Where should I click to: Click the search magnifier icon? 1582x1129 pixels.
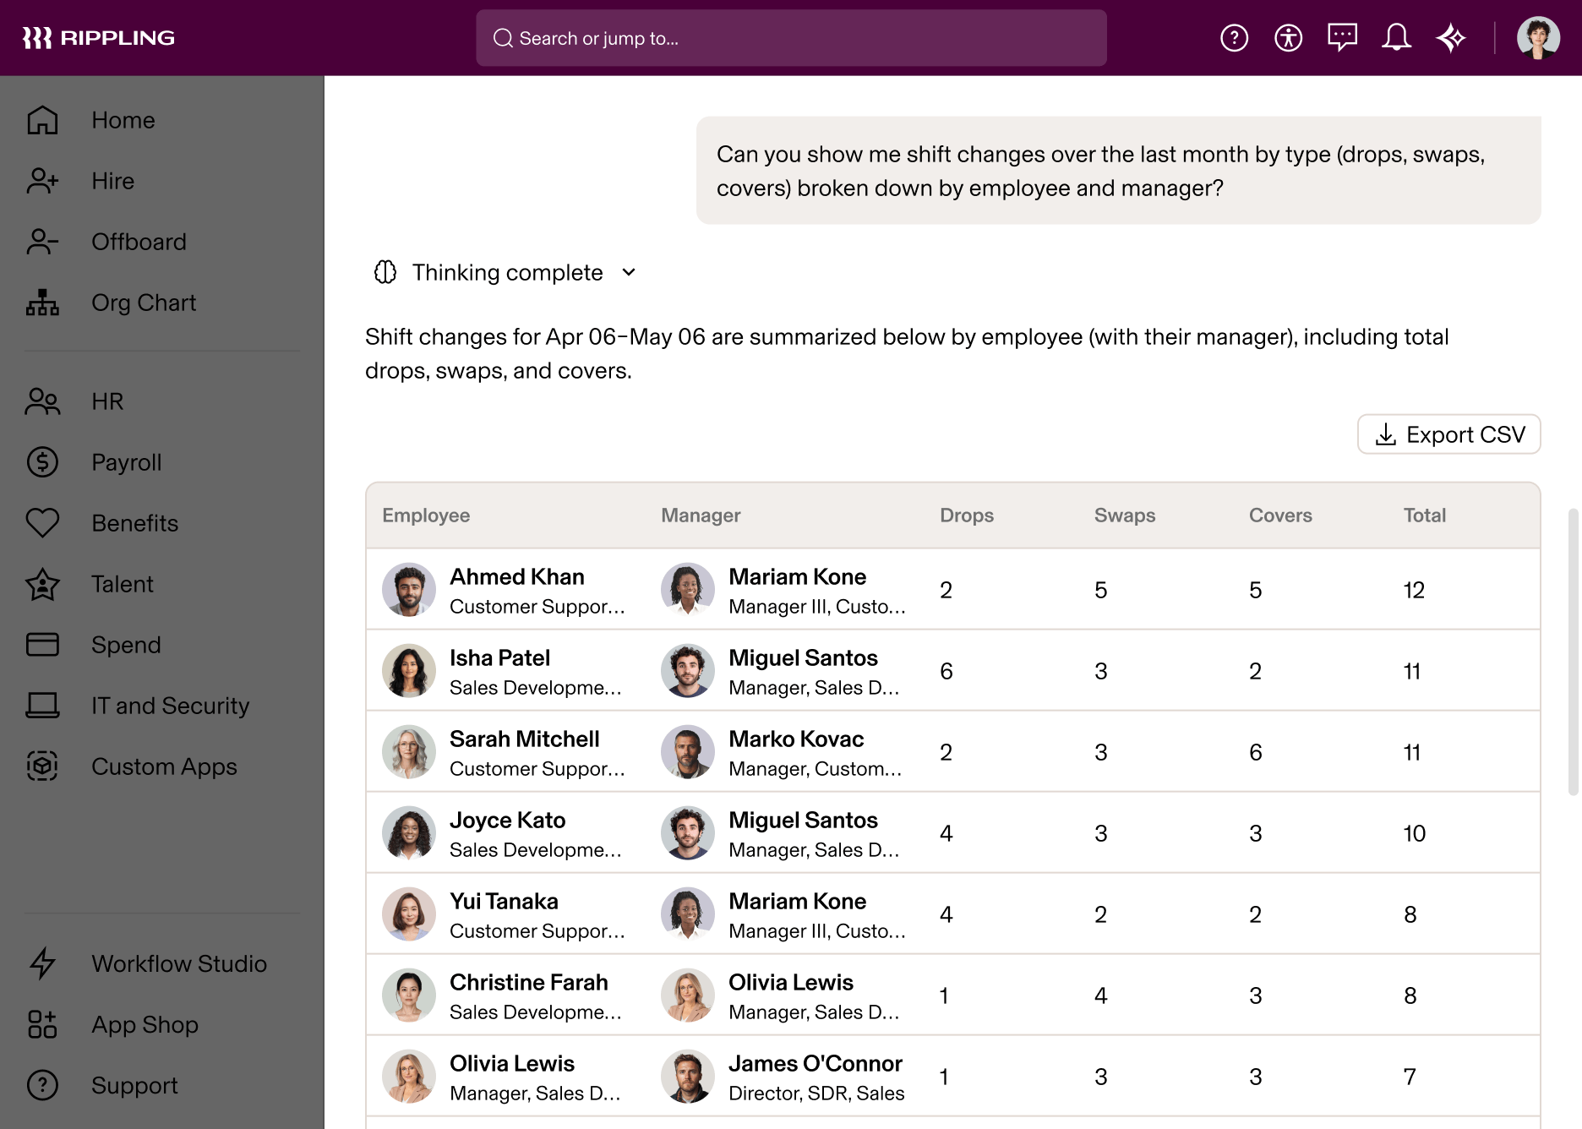point(503,38)
